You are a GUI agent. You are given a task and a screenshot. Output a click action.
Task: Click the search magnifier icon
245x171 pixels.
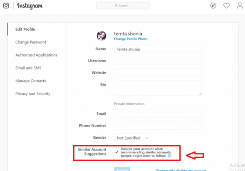(x=116, y=6)
